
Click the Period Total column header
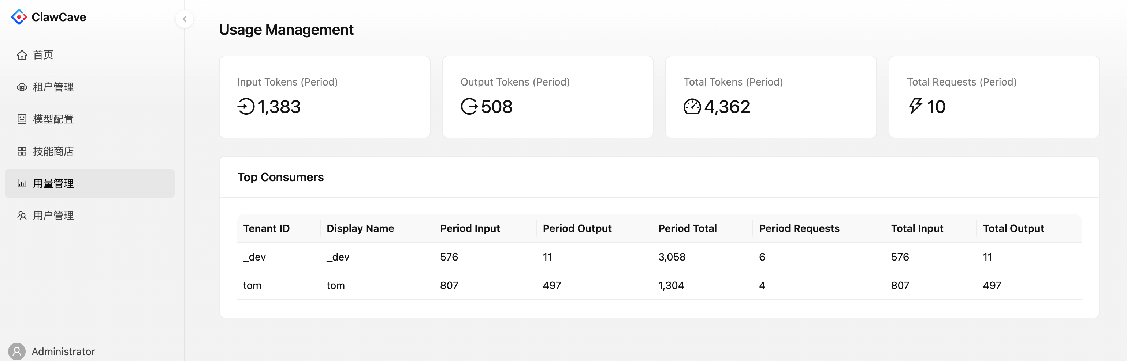tap(687, 228)
